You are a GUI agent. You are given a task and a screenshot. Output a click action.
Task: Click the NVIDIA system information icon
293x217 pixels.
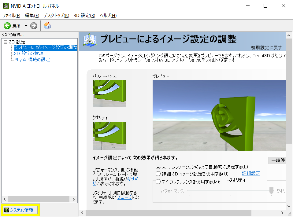6,210
